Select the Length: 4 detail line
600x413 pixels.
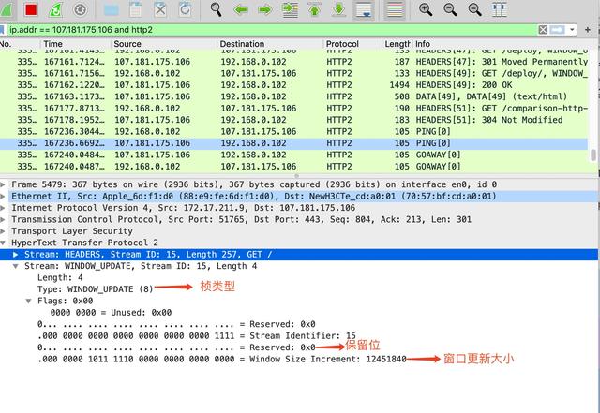click(x=60, y=277)
